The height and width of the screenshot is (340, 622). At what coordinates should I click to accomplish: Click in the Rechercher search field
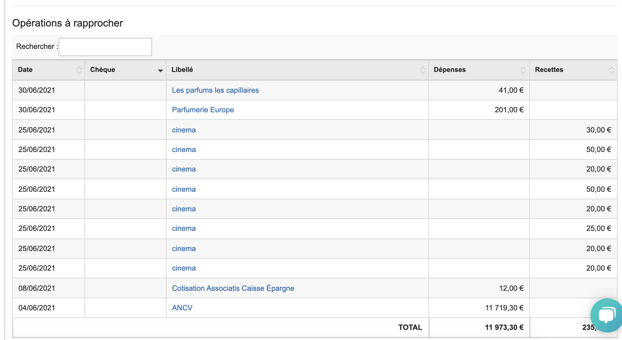(105, 47)
